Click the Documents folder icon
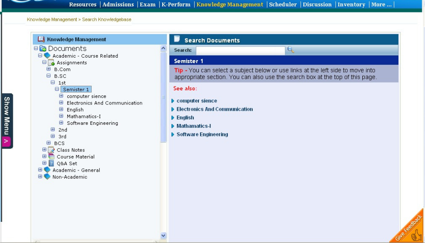Screen dimensions: 425x243 tap(43, 49)
